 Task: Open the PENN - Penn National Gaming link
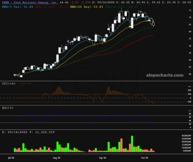(30, 2)
